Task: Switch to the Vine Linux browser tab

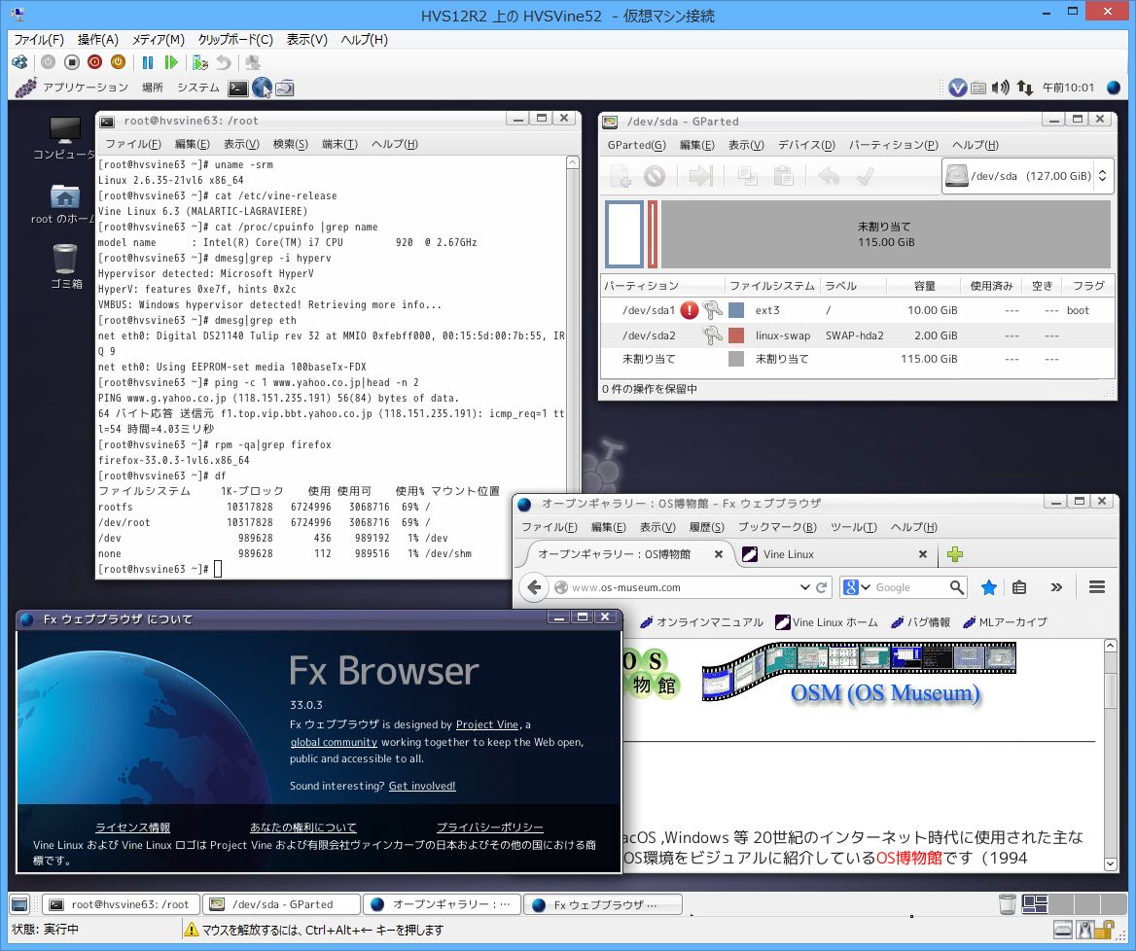Action: (834, 554)
